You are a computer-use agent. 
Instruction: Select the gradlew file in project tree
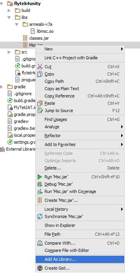click(x=21, y=121)
